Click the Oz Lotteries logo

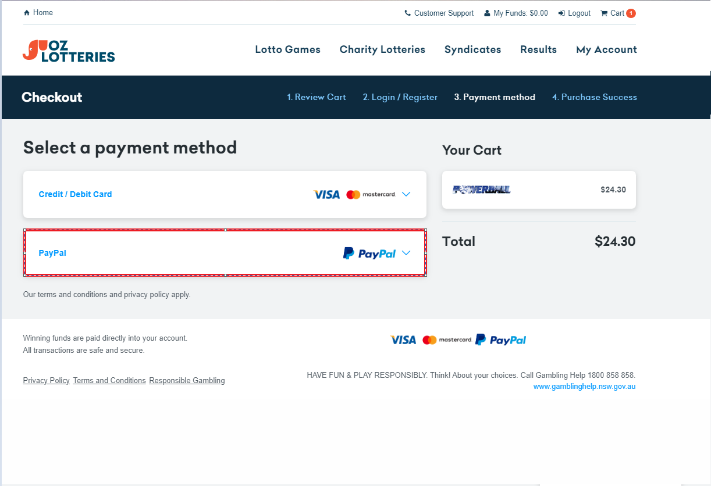[69, 51]
